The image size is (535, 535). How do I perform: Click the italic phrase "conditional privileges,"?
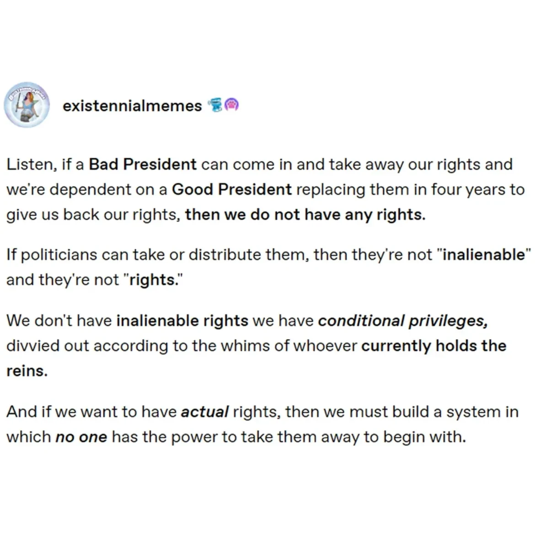click(x=403, y=321)
